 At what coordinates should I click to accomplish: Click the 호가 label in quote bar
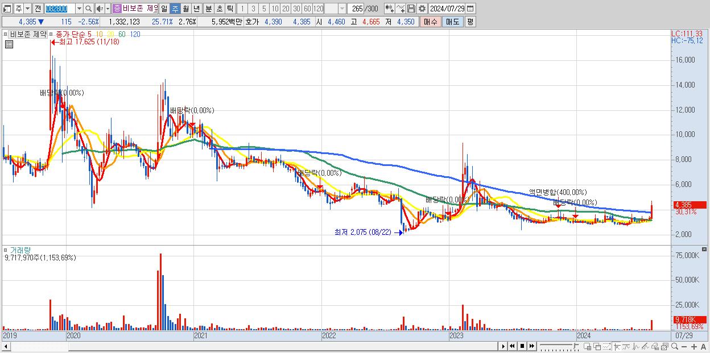[251, 22]
